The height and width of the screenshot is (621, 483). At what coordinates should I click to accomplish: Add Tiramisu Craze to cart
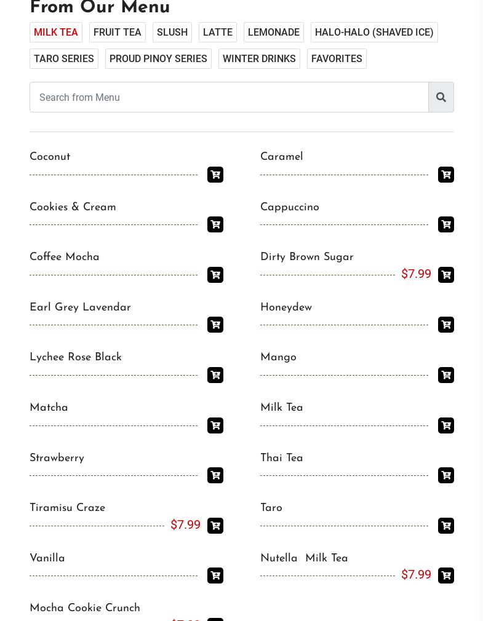215,526
